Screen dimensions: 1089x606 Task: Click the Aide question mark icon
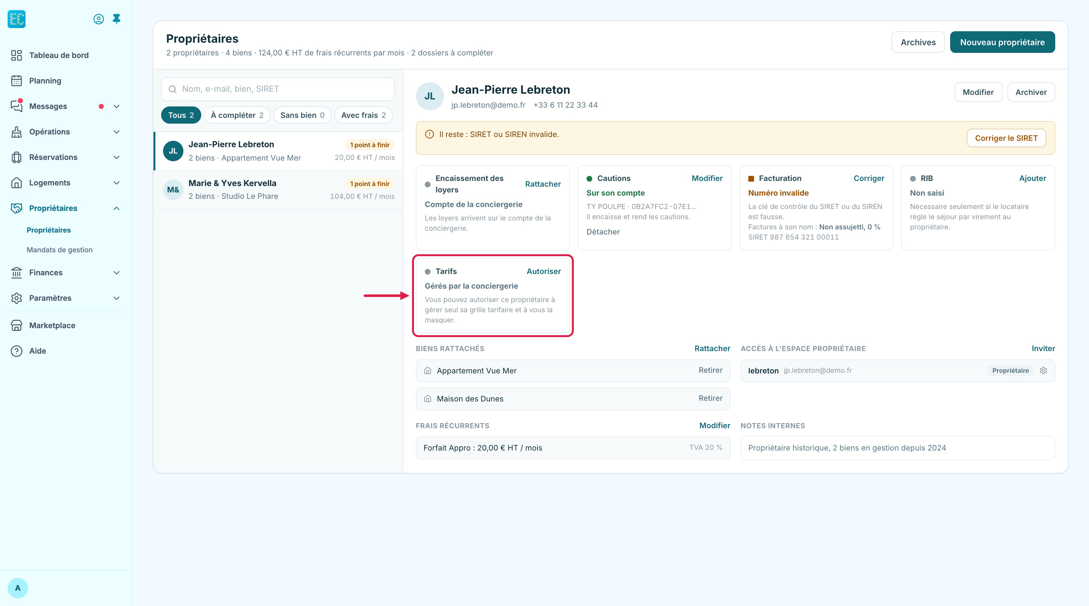[x=17, y=351]
